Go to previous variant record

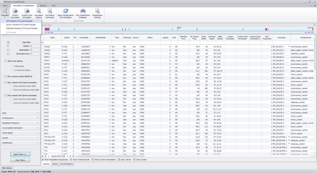click(49, 156)
